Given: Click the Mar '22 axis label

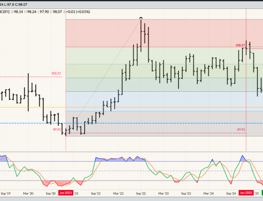Looking at the screenshot, I should (118, 194).
